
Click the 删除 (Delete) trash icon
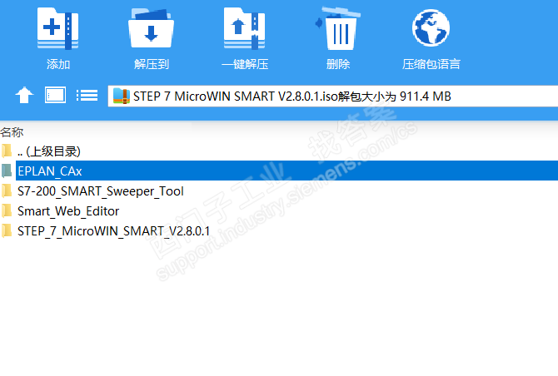pyautogui.click(x=338, y=28)
